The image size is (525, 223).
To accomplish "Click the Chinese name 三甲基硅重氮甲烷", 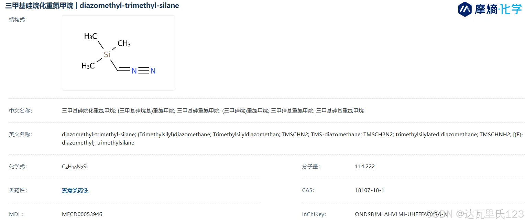I will coord(198,111).
